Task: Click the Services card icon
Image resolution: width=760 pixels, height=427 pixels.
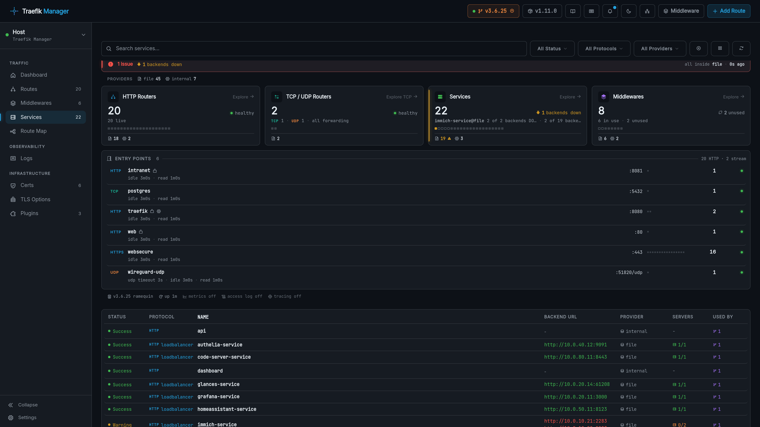Action: [x=440, y=97]
